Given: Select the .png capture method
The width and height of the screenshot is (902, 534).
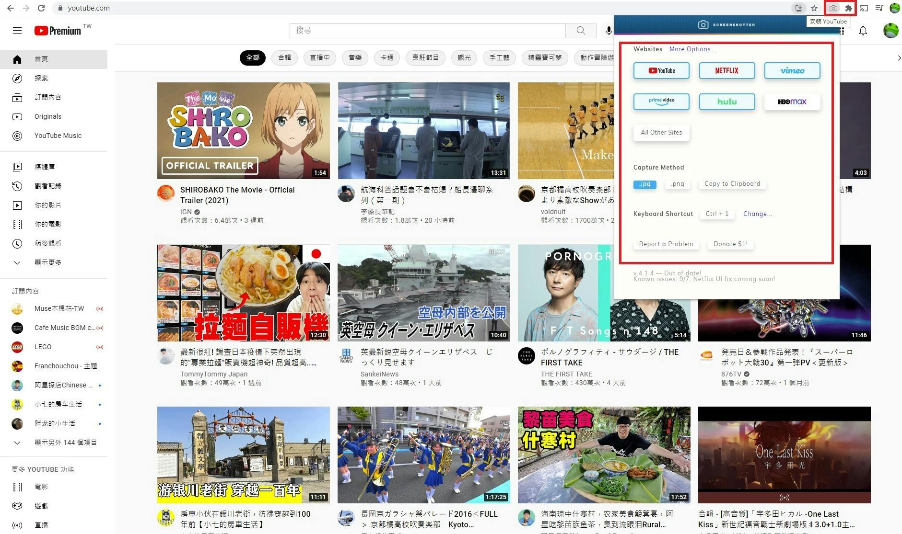Looking at the screenshot, I should 678,184.
